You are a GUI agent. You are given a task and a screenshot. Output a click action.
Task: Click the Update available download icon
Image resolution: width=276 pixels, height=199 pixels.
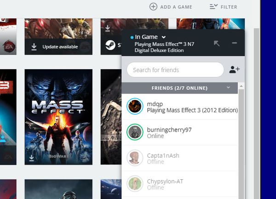tap(34, 47)
